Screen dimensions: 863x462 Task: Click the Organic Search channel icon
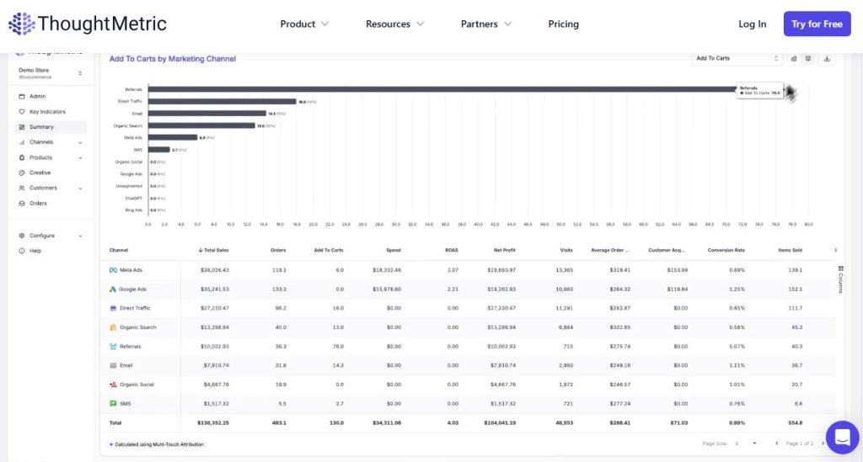pyautogui.click(x=113, y=327)
